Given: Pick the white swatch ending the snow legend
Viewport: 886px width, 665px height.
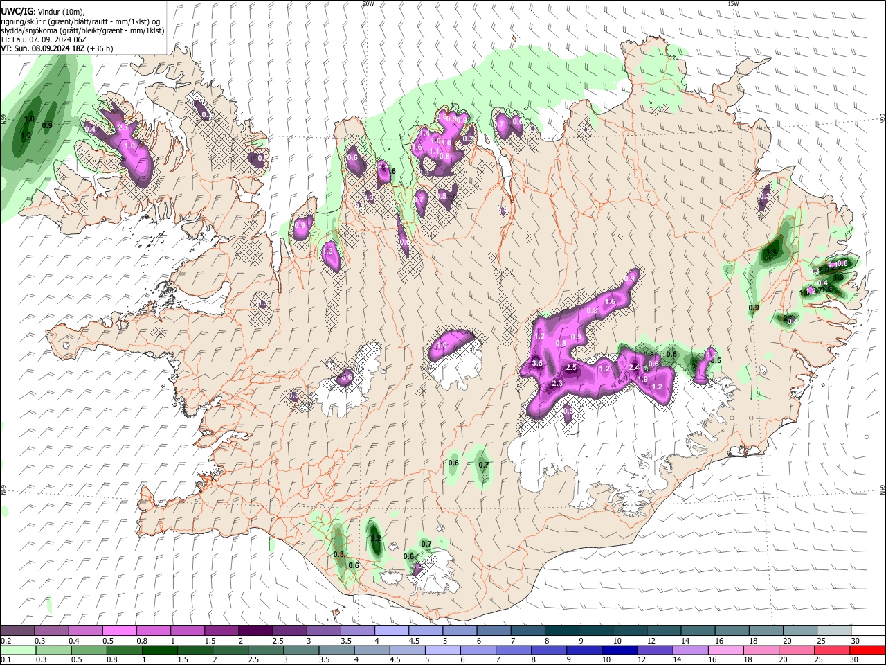Looking at the screenshot, I should tap(867, 630).
